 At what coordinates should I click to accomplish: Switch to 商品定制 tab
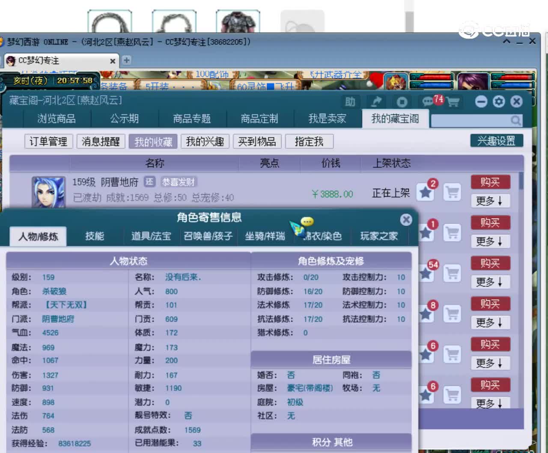click(x=259, y=119)
